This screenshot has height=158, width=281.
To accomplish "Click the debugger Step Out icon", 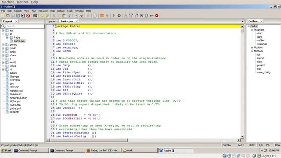I will pyautogui.click(x=137, y=16).
